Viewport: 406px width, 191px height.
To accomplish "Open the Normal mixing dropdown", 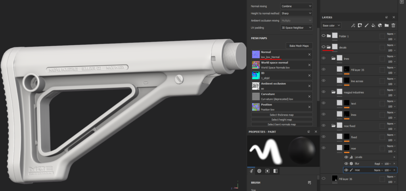I will pyautogui.click(x=297, y=6).
